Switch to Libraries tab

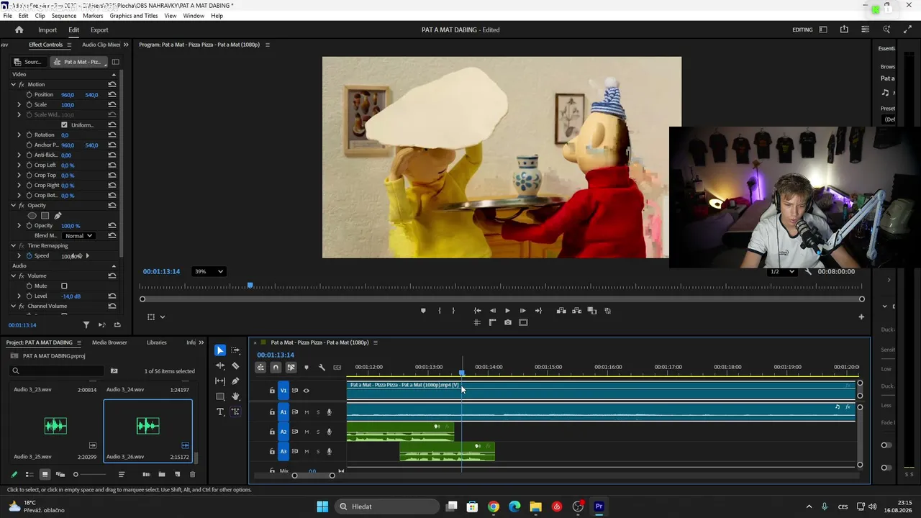click(x=156, y=342)
